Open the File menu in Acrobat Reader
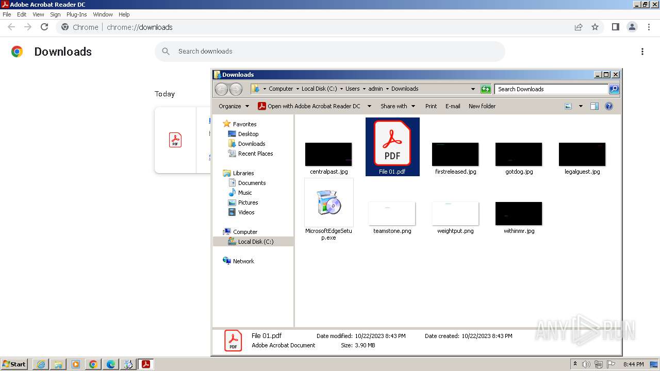The width and height of the screenshot is (660, 371). click(x=7, y=14)
